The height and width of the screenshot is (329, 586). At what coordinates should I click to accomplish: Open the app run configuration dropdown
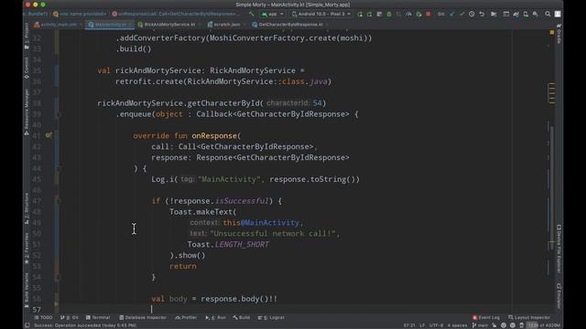click(x=273, y=15)
